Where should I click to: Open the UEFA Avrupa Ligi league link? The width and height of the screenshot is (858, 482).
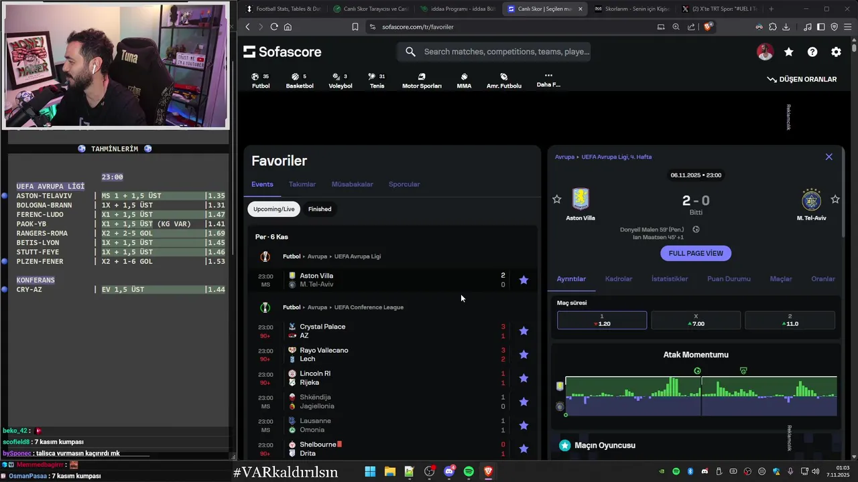[357, 256]
